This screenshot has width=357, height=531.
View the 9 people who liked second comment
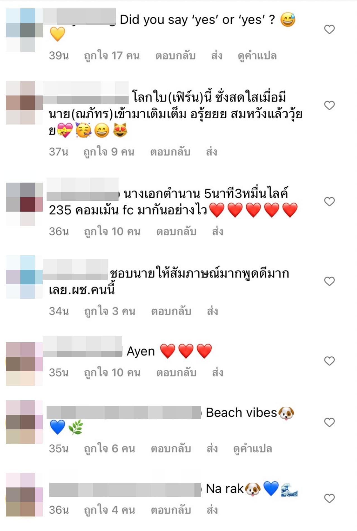[109, 152]
